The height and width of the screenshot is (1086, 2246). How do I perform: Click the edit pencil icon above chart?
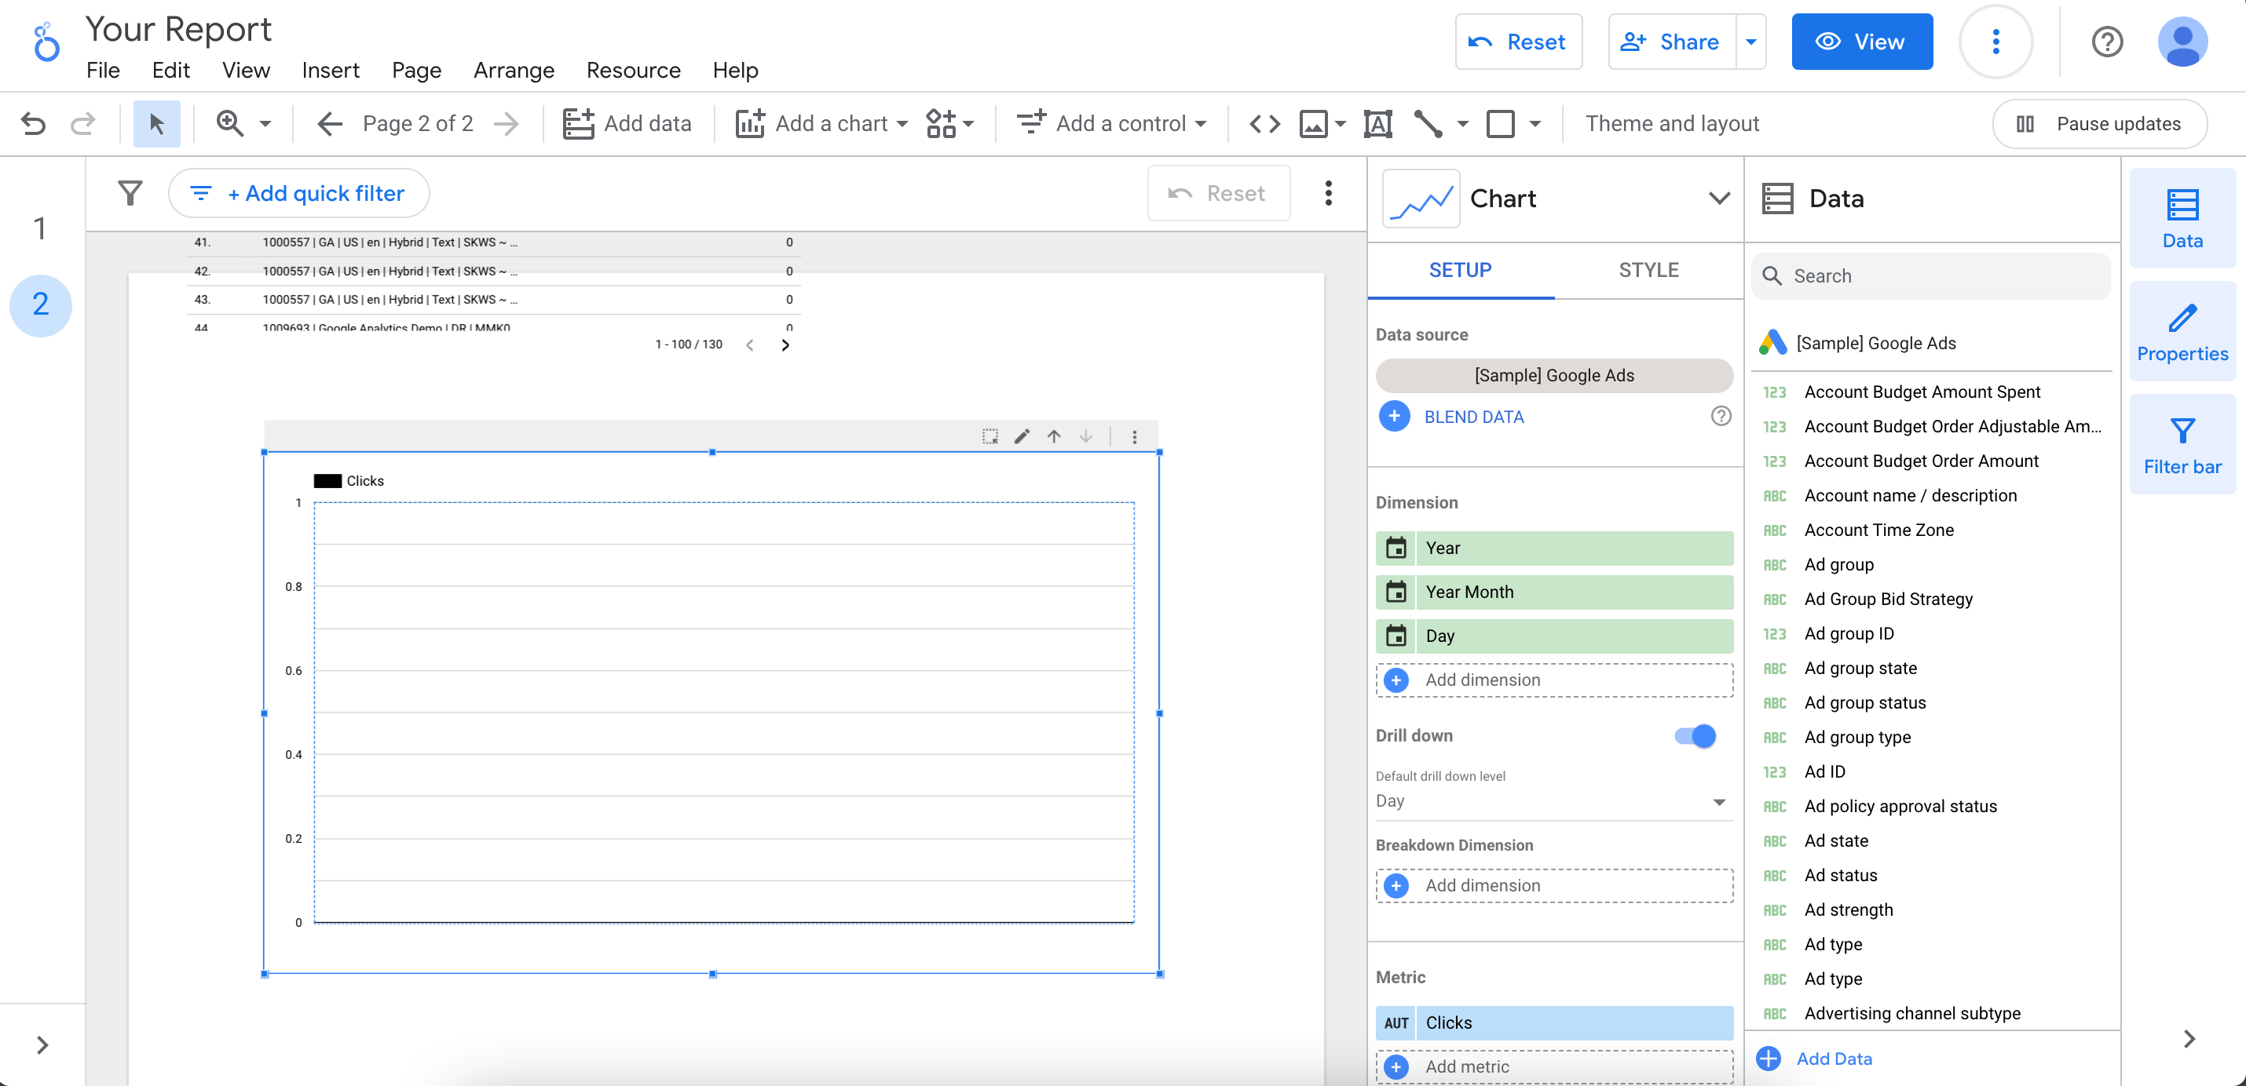click(1022, 436)
